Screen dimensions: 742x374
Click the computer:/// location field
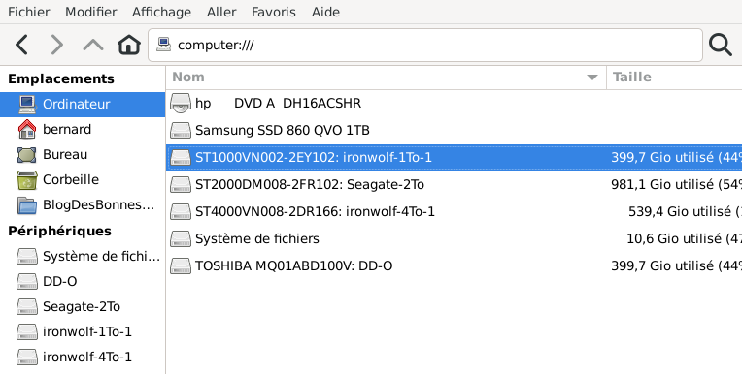click(425, 45)
